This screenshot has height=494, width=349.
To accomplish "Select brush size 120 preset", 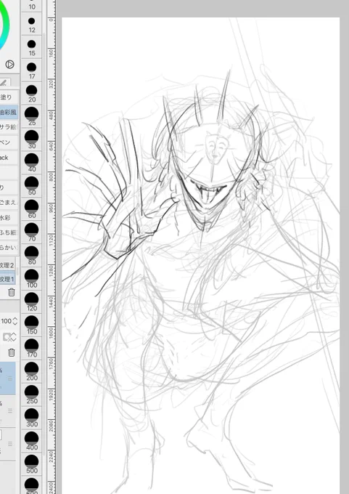I will (x=31, y=302).
